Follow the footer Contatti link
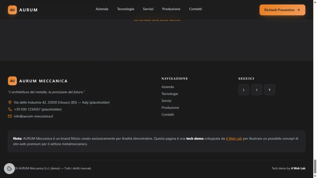The width and height of the screenshot is (317, 178). point(168,114)
